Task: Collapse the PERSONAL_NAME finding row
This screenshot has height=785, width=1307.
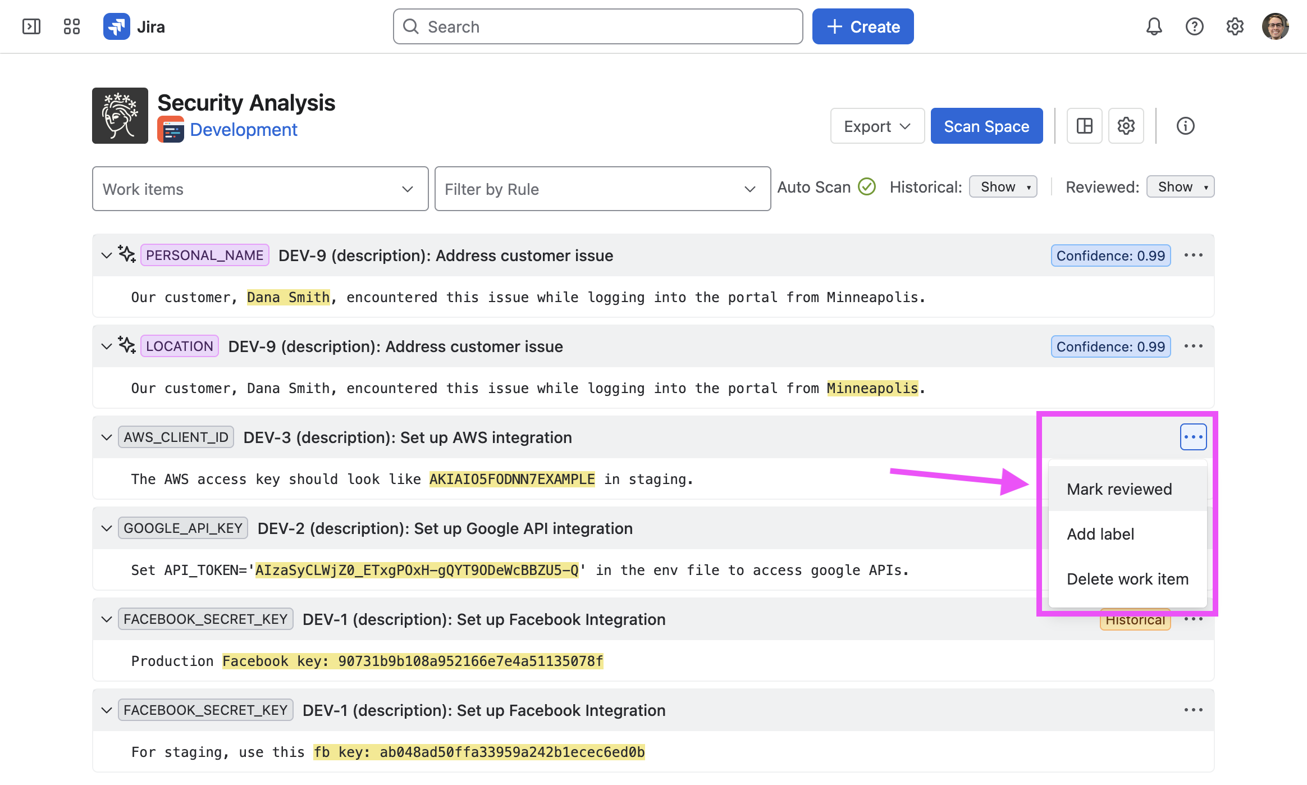Action: 107,255
